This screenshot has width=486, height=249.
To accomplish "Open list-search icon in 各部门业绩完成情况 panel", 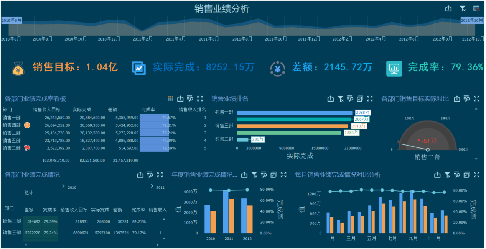I will tap(150, 175).
